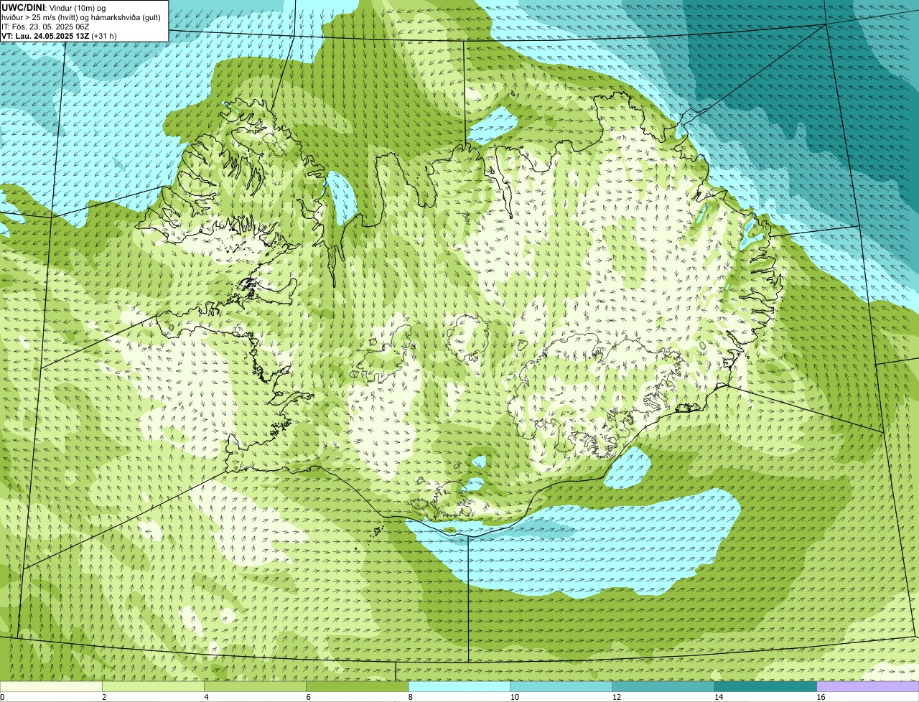This screenshot has height=702, width=919.
Task: Click the 'hviður > 25 m/s (hvítt)' description line
Action: pos(81,17)
